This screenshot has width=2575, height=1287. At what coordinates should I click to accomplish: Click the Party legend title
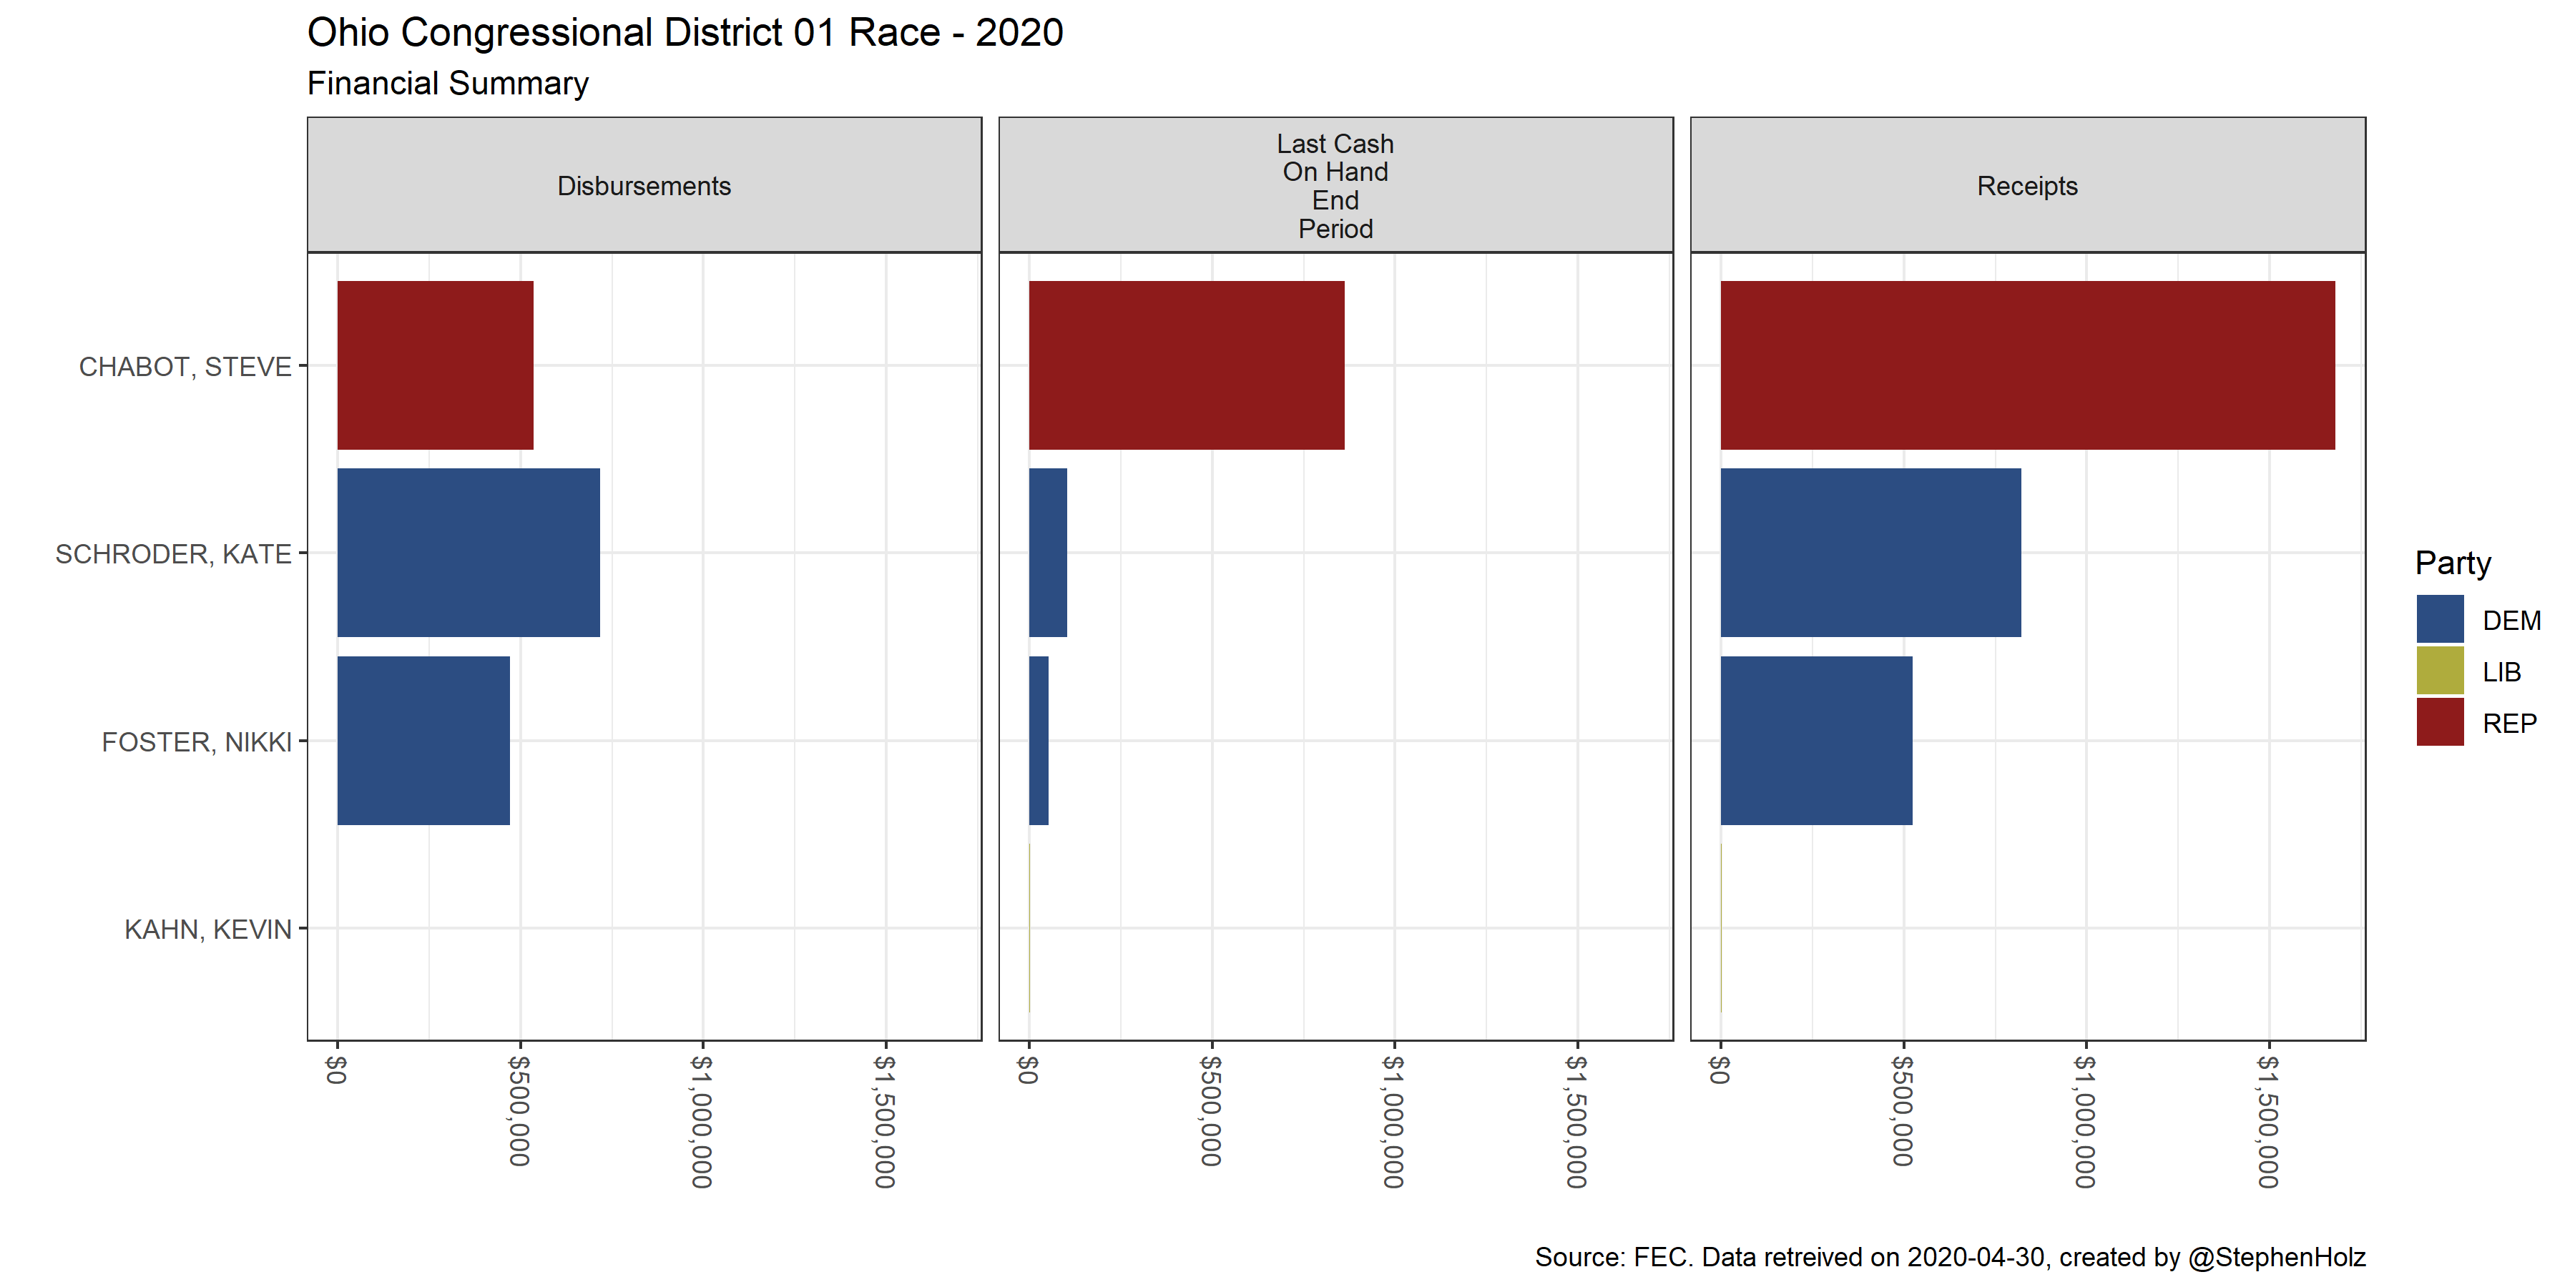[2452, 563]
